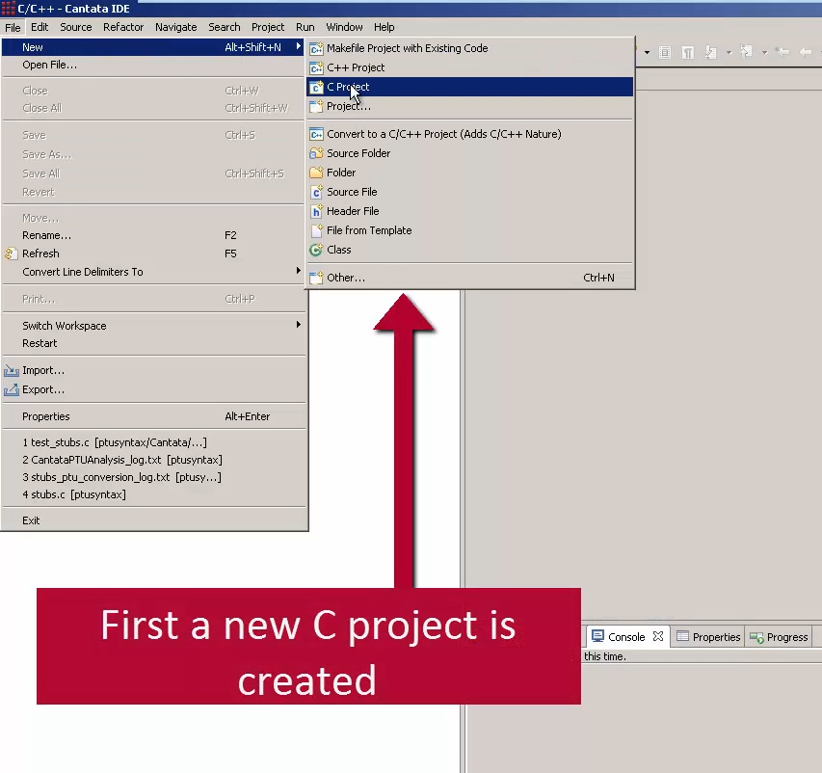Click the last edit location arrow icon
This screenshot has width=822, height=773.
point(782,52)
